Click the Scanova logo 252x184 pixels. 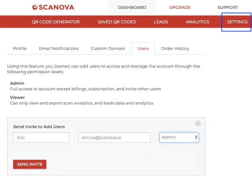[x=53, y=7]
